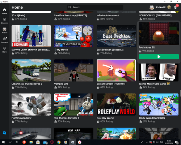Open My Movie game thumbnail
Viewport: 181px width, 145px height.
tap(74, 36)
